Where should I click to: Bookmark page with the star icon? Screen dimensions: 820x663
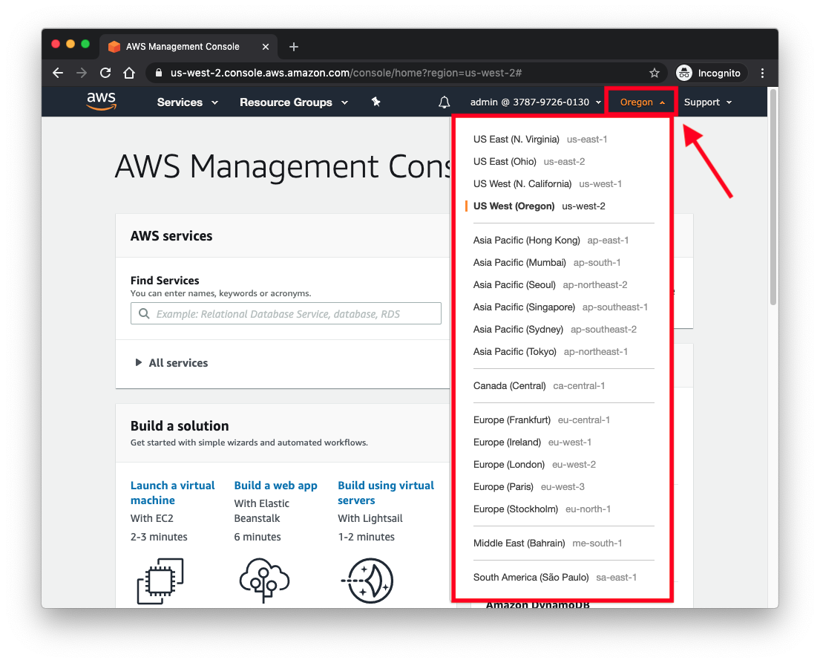pyautogui.click(x=655, y=73)
